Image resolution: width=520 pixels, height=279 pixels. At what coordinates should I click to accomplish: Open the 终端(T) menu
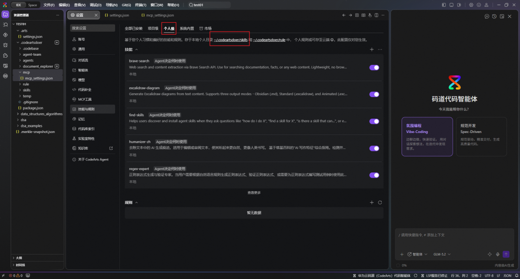click(141, 5)
